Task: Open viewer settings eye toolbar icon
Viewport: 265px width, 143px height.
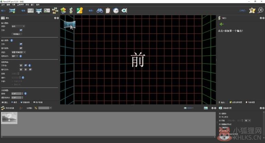Action: pos(124,11)
